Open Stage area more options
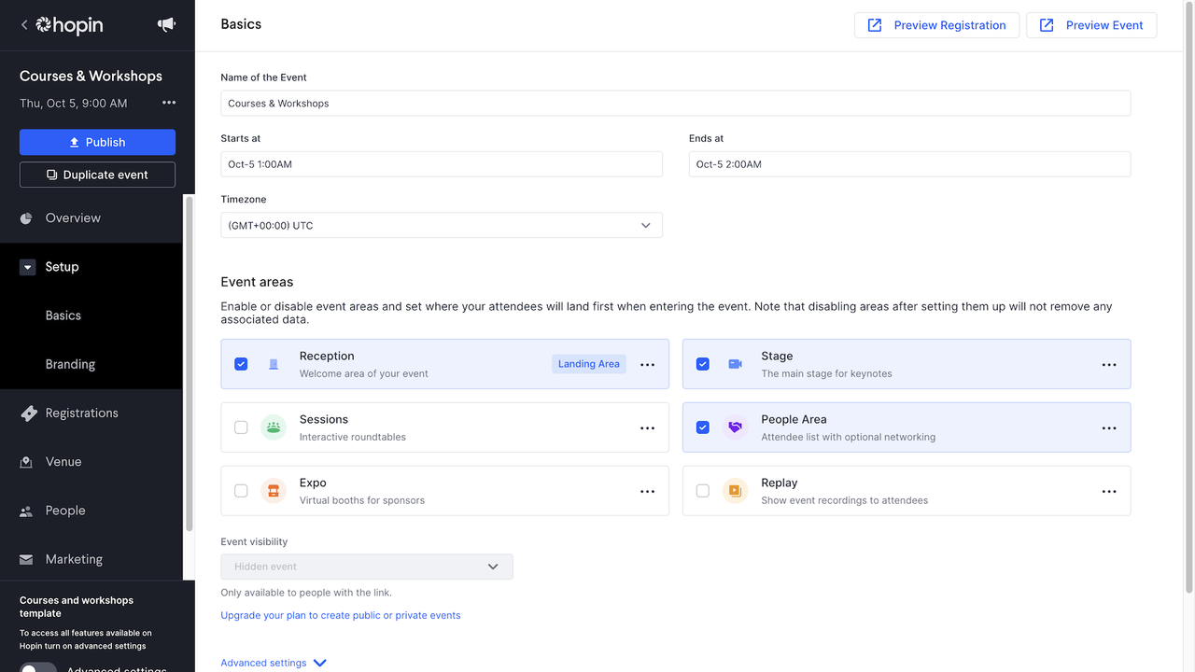 coord(1109,365)
